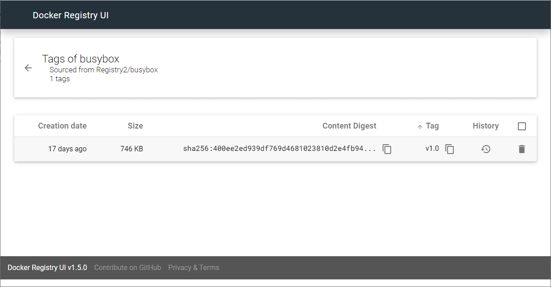Click the 17 days ago cell

click(67, 149)
